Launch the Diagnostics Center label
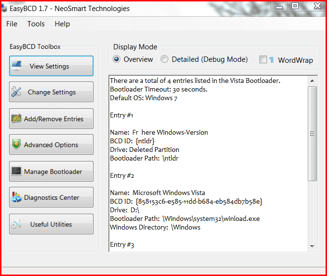The height and width of the screenshot is (276, 327). 51,197
